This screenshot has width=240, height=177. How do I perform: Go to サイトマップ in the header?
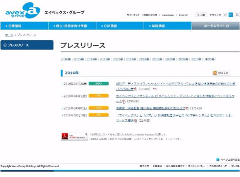133,15
